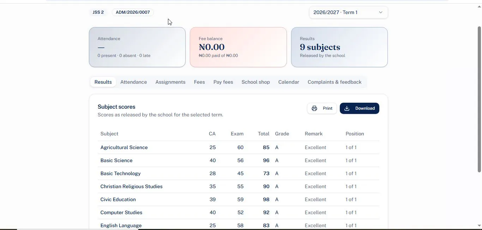This screenshot has height=230, width=482.
Task: Click the Subject column header
Action: pos(109,134)
